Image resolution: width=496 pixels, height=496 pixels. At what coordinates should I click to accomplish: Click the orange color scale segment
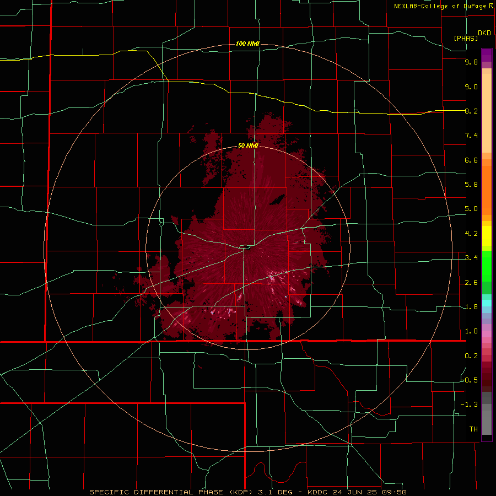pyautogui.click(x=487, y=190)
